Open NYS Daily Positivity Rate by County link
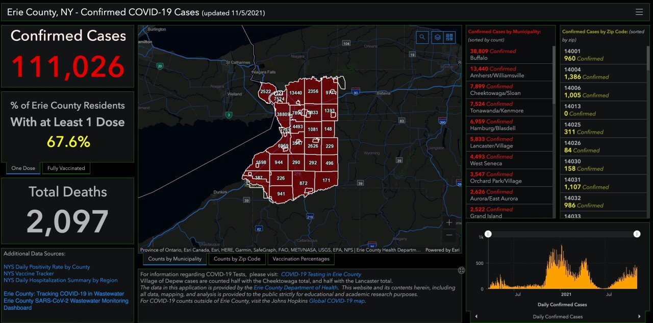The image size is (653, 323). 46,267
